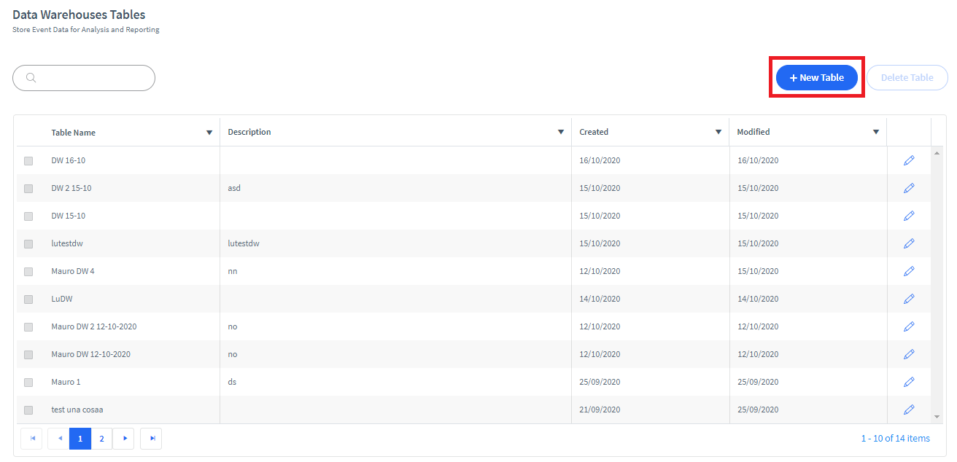The height and width of the screenshot is (462, 957).
Task: Open edit pencil for DW 15-10 row
Action: tap(909, 216)
